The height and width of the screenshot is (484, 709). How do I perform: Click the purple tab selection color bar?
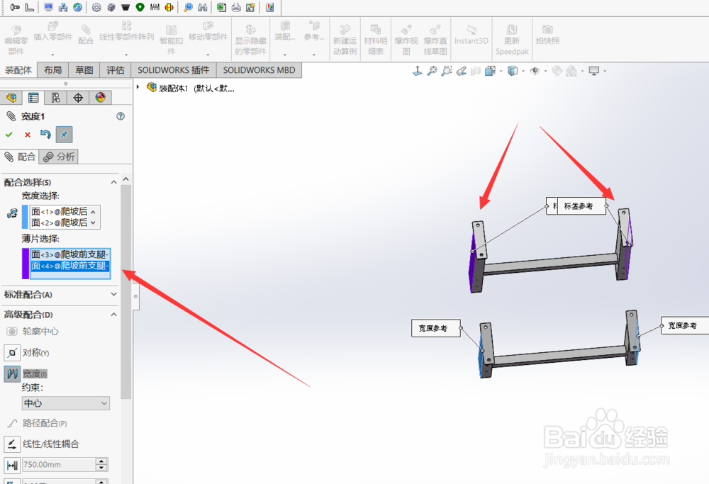click(26, 264)
